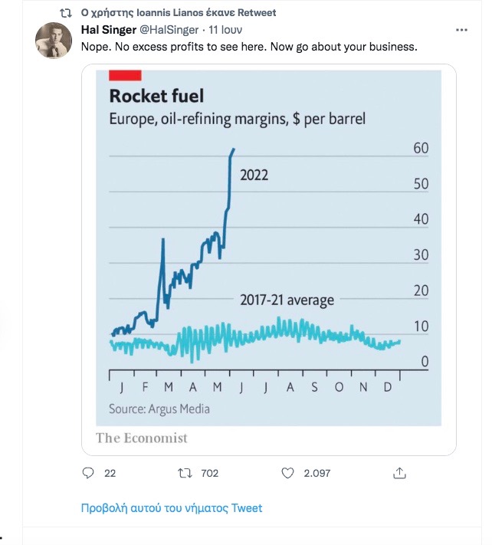Open the Hal Singer display name link
Viewport: 492px width, 545px height.
[108, 30]
